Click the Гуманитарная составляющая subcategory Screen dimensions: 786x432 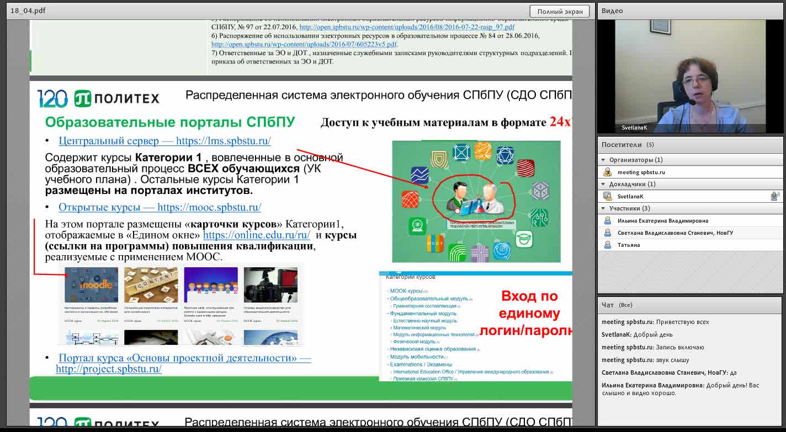coord(424,306)
